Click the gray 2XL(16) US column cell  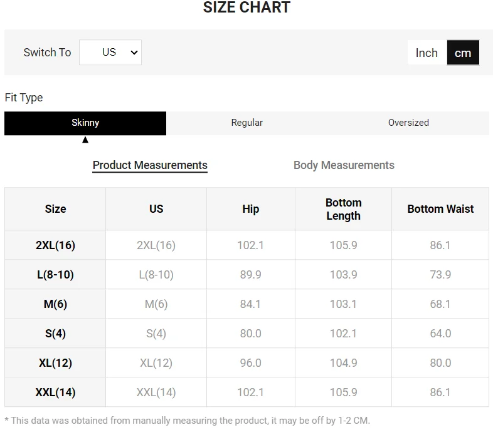[156, 245]
